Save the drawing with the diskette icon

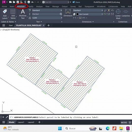[18, 2]
